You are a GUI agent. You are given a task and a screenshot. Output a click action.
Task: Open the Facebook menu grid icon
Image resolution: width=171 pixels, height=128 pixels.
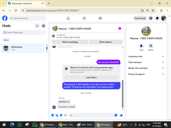[151, 18]
